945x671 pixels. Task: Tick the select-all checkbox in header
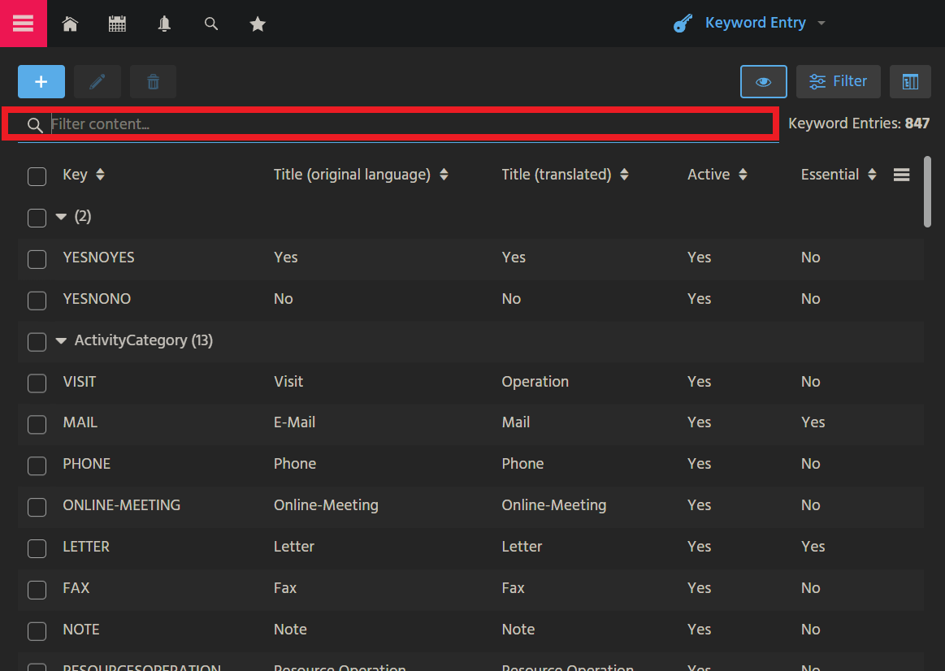coord(37,176)
